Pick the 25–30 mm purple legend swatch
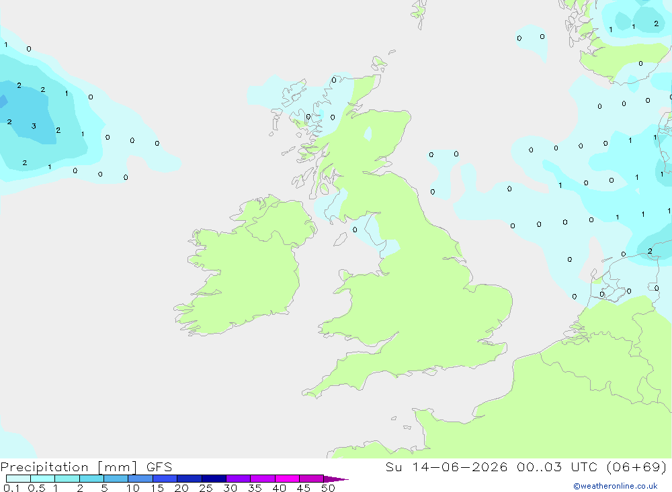 [214, 479]
